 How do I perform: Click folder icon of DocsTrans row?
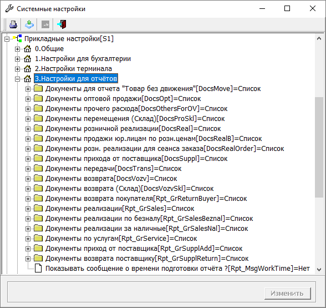tap(38, 168)
